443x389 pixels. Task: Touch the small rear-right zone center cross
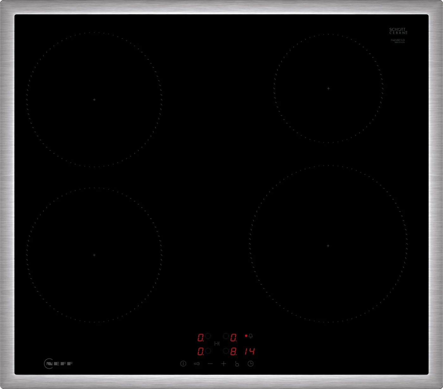click(328, 88)
